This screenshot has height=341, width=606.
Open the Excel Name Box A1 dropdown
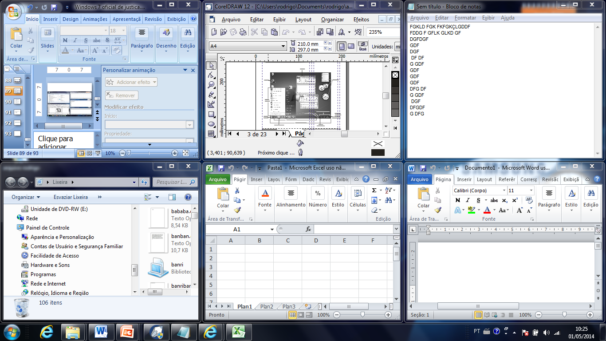pyautogui.click(x=272, y=229)
